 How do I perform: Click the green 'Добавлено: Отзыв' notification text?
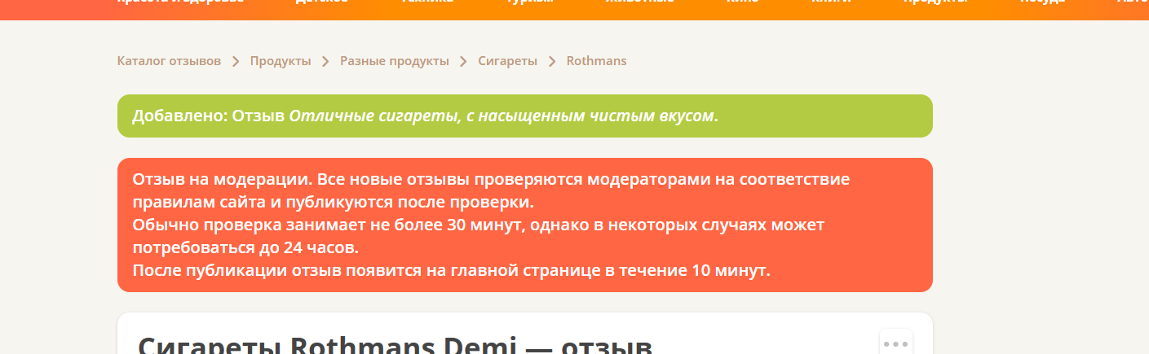click(425, 116)
